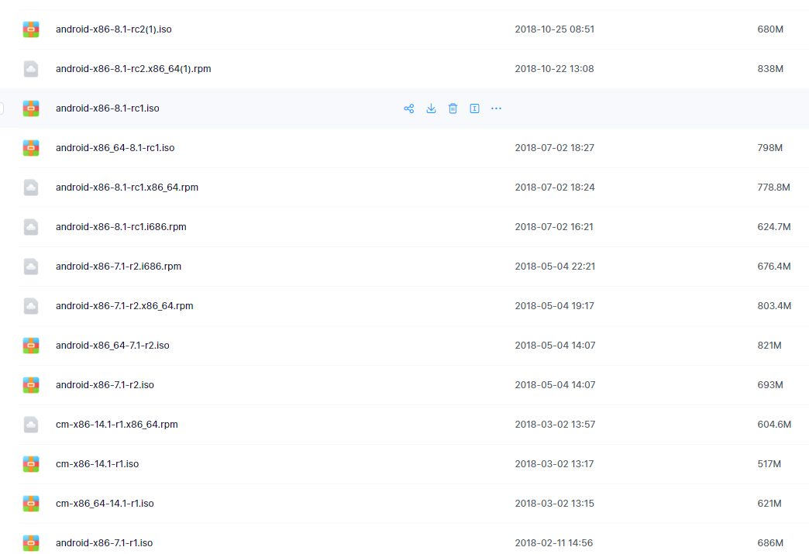
Task: Click size value 676.4M
Action: tap(774, 267)
